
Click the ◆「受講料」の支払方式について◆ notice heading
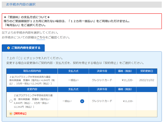point(27,17)
